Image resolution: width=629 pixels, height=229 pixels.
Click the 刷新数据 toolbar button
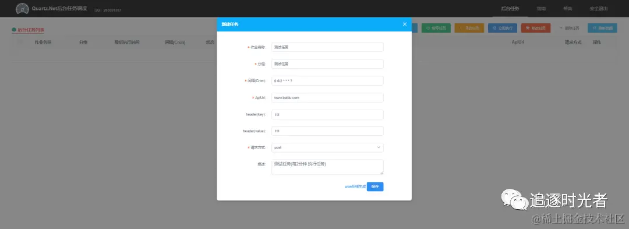pyautogui.click(x=603, y=28)
